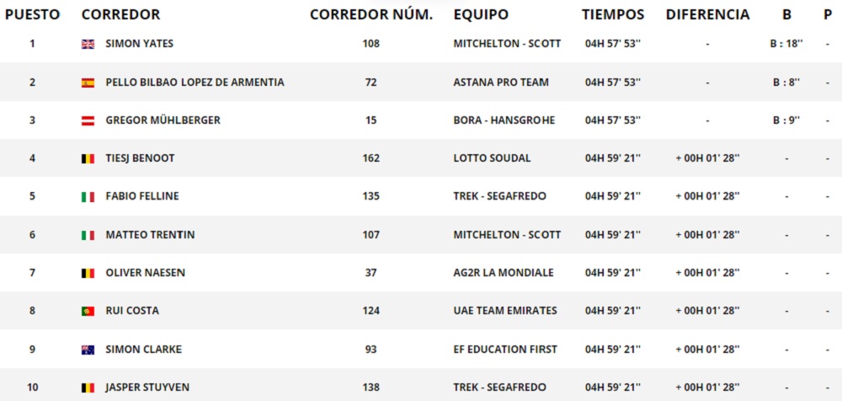
Task: Sort by the PUESTO column header
Action: coord(32,14)
